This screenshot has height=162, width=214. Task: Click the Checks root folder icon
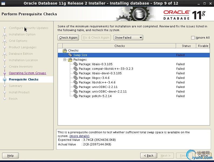coord(65,50)
